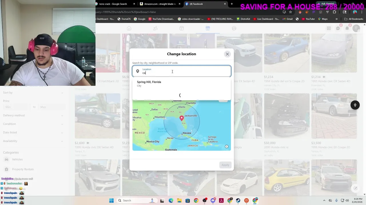
Task: Open Facebook Marketplace icon
Action: (208, 28)
